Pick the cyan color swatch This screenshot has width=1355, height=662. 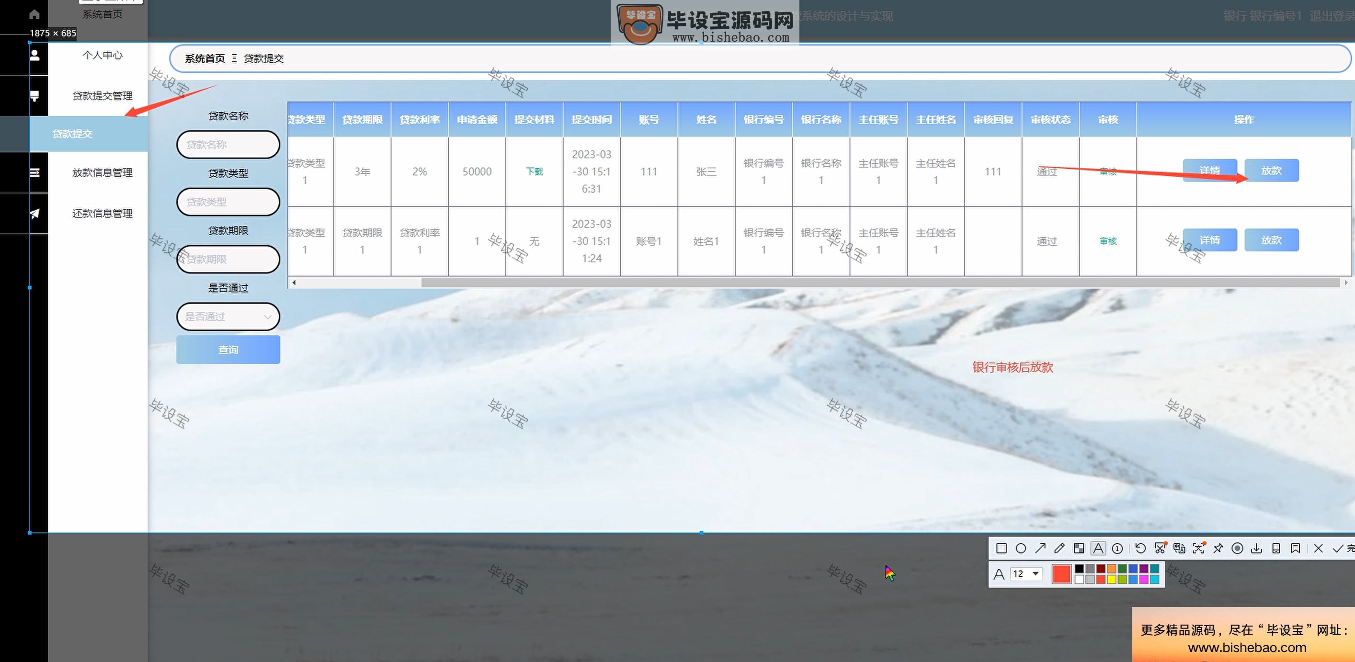[x=1155, y=580]
